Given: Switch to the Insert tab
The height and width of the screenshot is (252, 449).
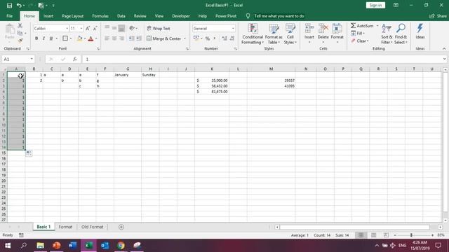Looking at the screenshot, I should [48, 16].
